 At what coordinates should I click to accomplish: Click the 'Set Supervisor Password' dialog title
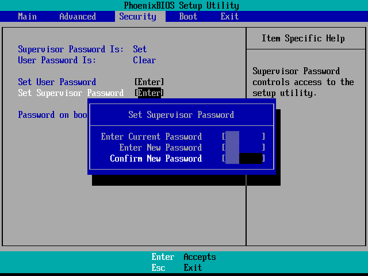coord(181,115)
